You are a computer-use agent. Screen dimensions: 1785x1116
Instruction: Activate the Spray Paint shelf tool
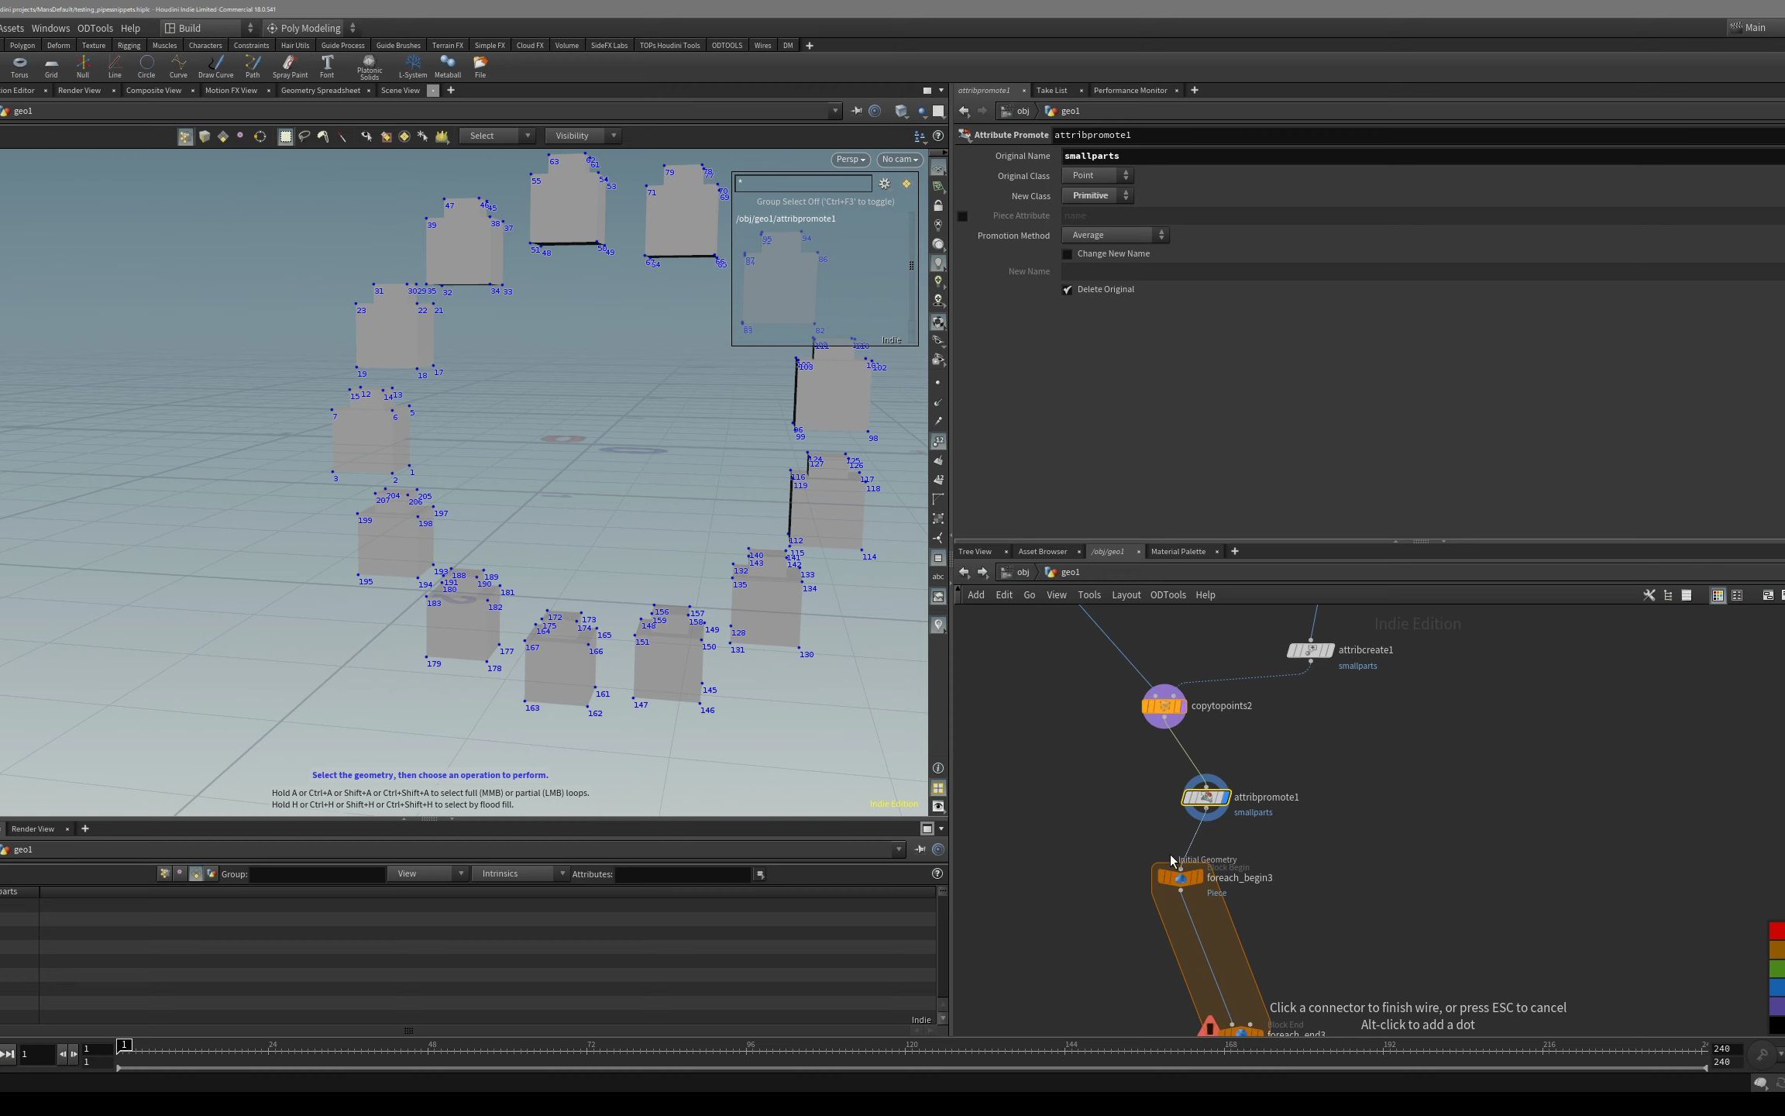290,66
